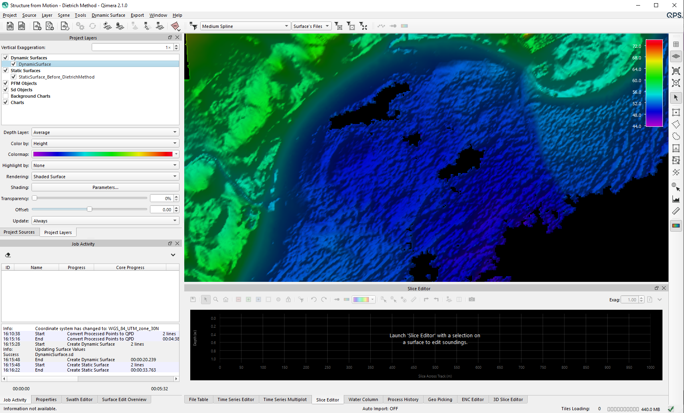Image resolution: width=684 pixels, height=413 pixels.
Task: Activate the measure ruler tool
Action: pyautogui.click(x=676, y=211)
